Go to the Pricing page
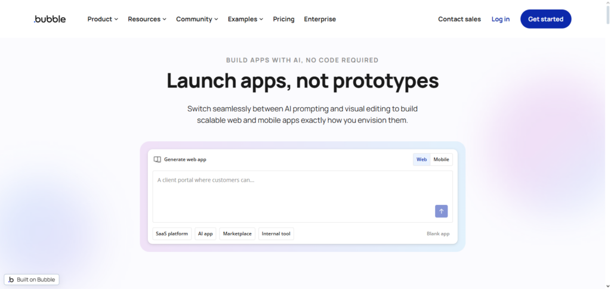The image size is (611, 289). pyautogui.click(x=283, y=19)
